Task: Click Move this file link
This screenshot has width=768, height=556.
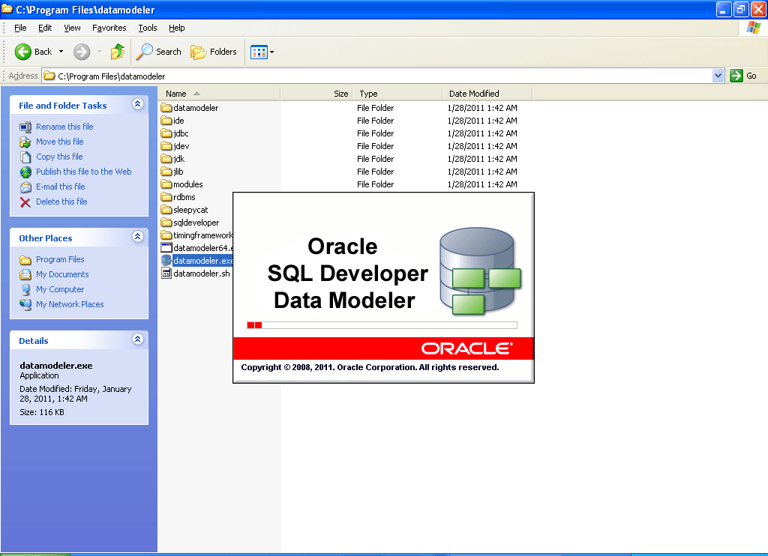Action: pyautogui.click(x=60, y=142)
